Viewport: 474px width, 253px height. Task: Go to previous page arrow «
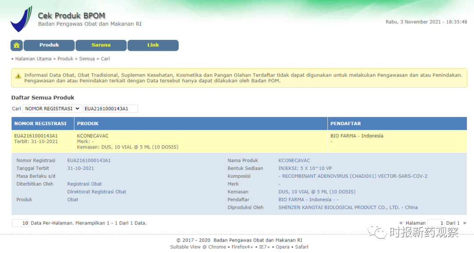tap(401, 223)
